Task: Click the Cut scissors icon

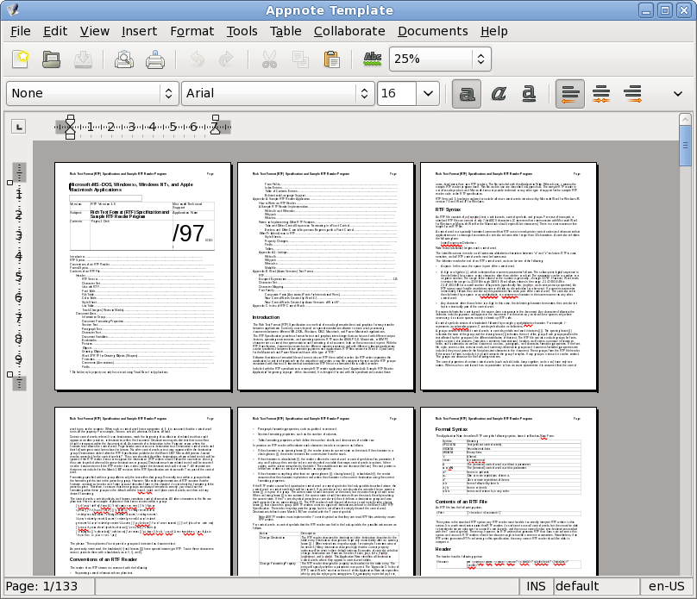Action: coord(269,59)
